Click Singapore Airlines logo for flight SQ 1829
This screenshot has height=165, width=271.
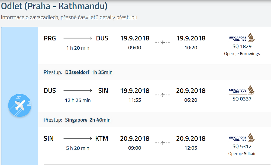242,38
